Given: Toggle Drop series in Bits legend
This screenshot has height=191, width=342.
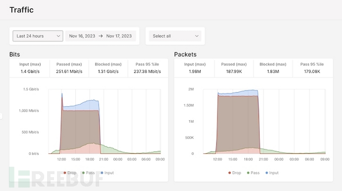Looking at the screenshot, I should coord(70,173).
